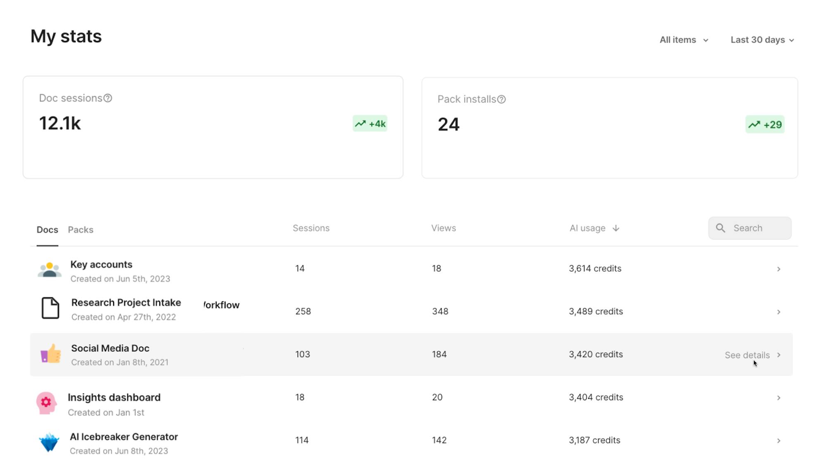Screen dimensions: 826x464
Task: Click See details for Social Media Doc
Action: (747, 355)
